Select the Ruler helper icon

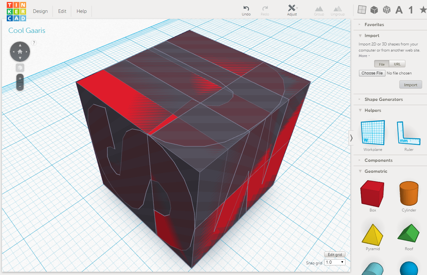tap(409, 133)
